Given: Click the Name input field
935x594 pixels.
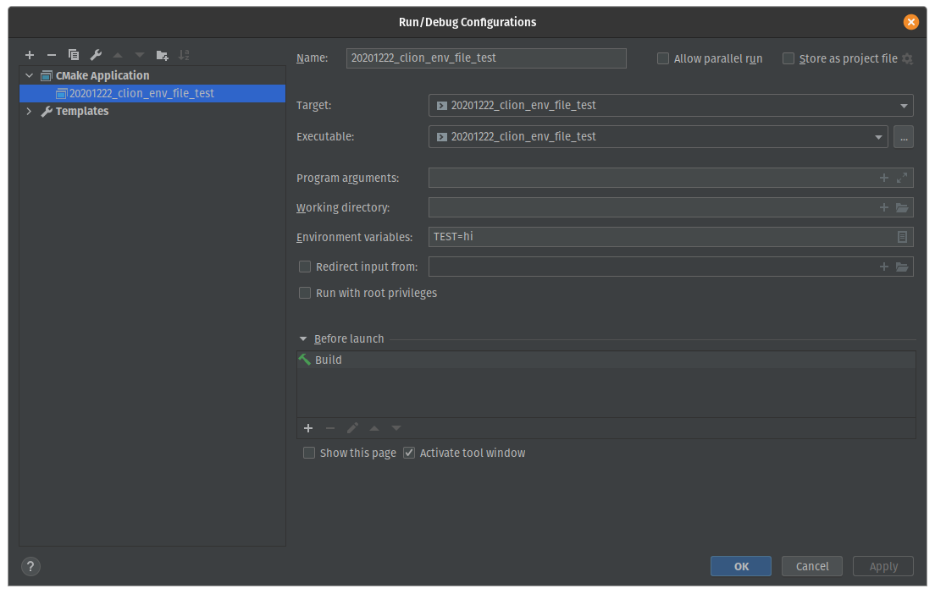Looking at the screenshot, I should coord(486,58).
